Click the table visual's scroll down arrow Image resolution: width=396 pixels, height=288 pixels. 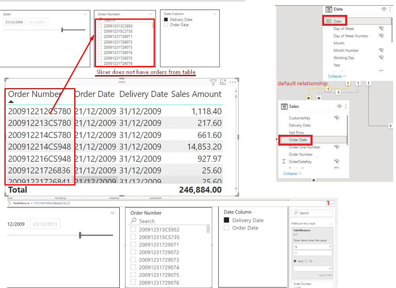tap(236, 189)
